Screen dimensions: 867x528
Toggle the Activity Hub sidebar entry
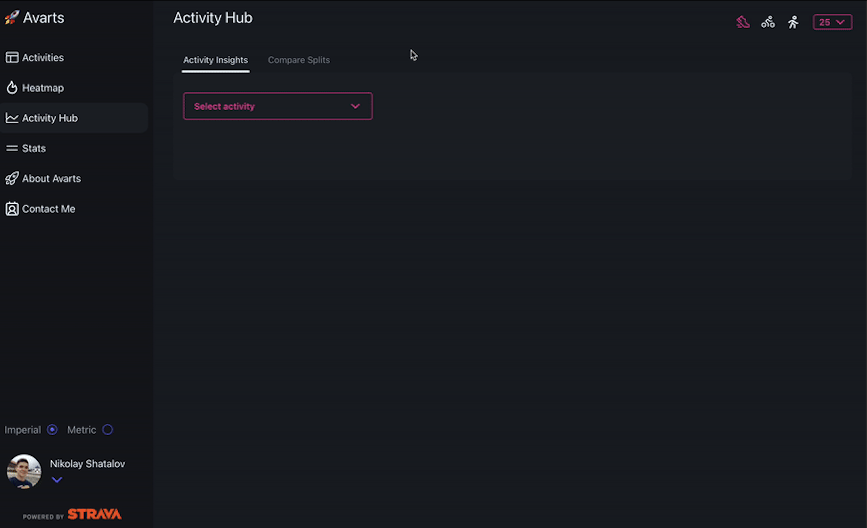pos(50,118)
